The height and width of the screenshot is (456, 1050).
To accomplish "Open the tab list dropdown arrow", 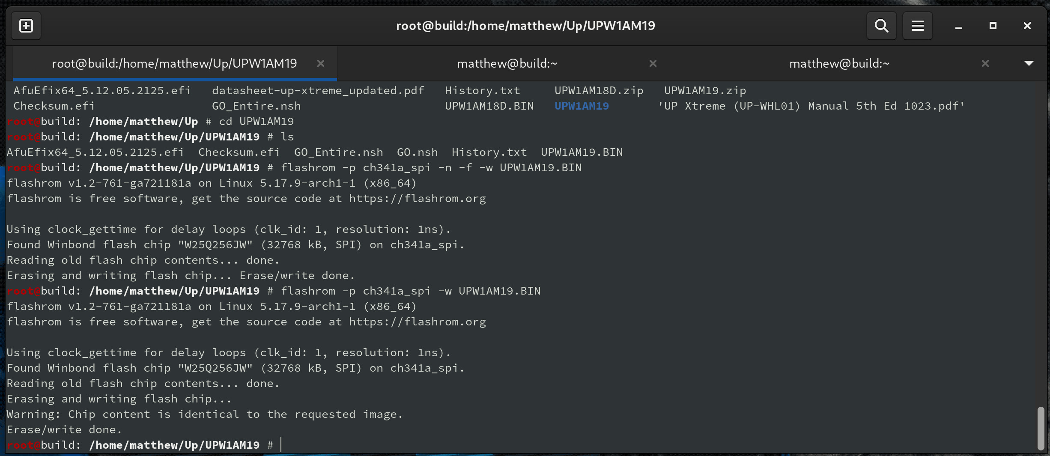I will tap(1029, 63).
